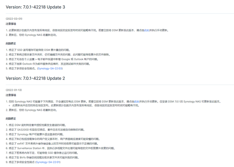The image size is (234, 167).
Task: Click the 问题修正 heading under Update 2
Action: click(x=11, y=119)
